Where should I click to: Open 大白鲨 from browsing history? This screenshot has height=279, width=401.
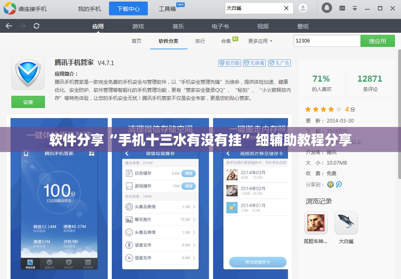(x=346, y=222)
